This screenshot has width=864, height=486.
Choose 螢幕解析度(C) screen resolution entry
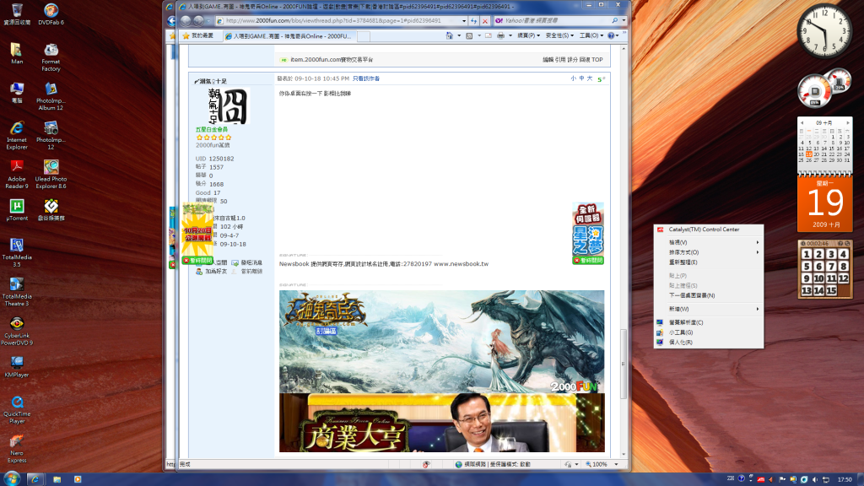(709, 322)
